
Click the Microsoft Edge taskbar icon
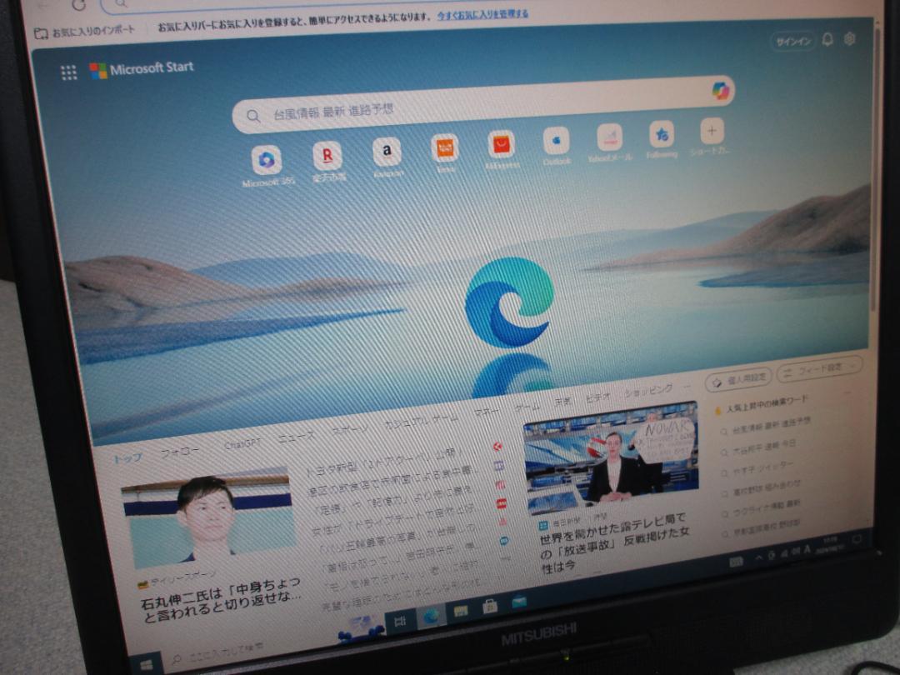tap(431, 617)
